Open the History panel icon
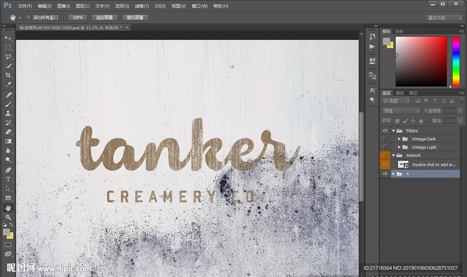 [x=372, y=36]
